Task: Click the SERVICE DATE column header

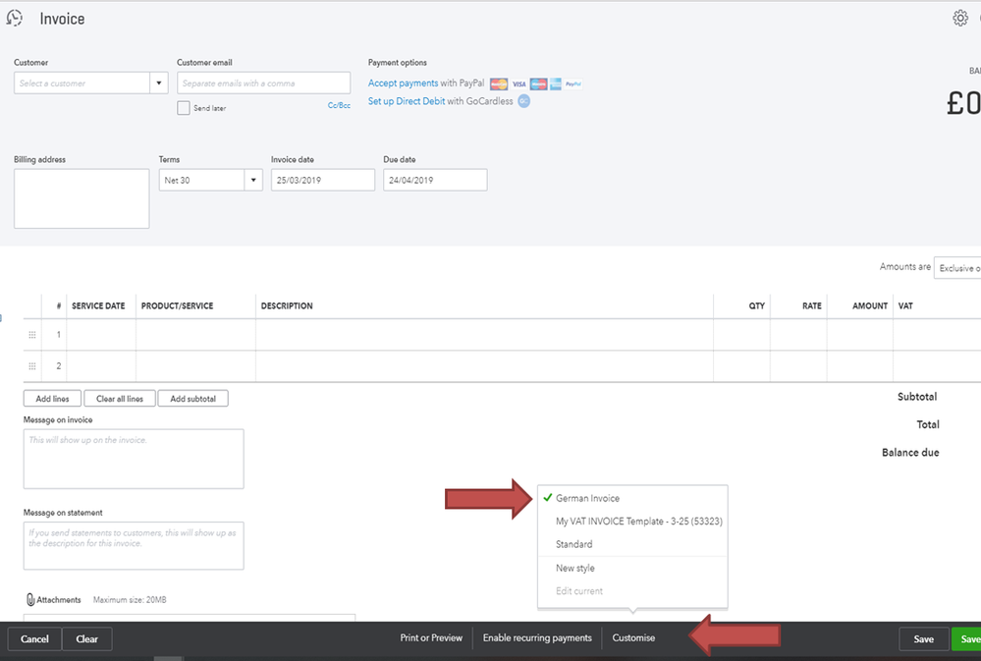Action: pyautogui.click(x=98, y=306)
